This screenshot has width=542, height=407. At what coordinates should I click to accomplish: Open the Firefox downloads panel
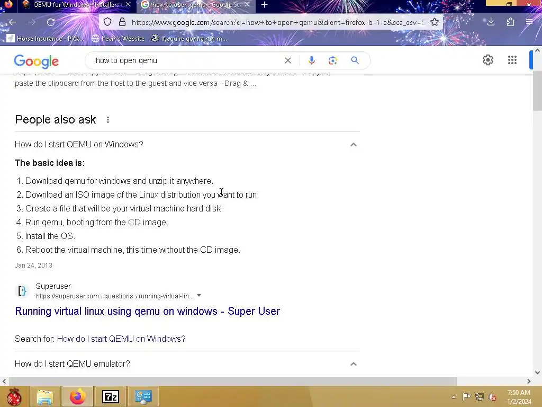pos(491,22)
